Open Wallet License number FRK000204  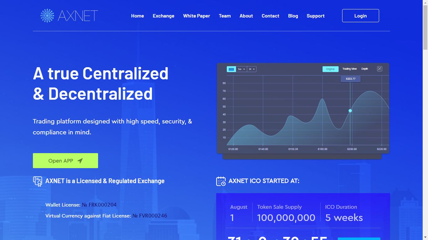[99, 205]
